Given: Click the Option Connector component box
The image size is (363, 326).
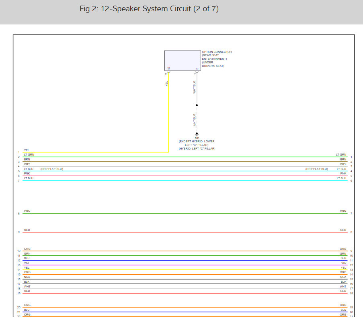Looking at the screenshot, I should pyautogui.click(x=183, y=61).
